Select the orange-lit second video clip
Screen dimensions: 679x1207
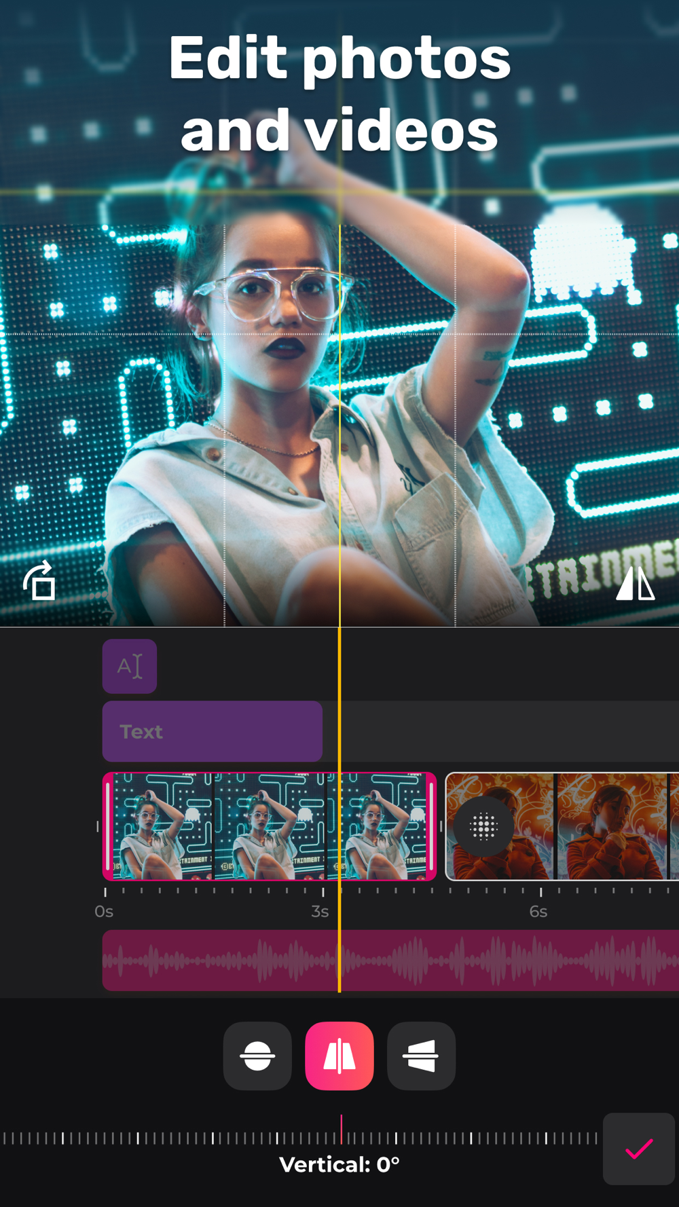(x=562, y=826)
